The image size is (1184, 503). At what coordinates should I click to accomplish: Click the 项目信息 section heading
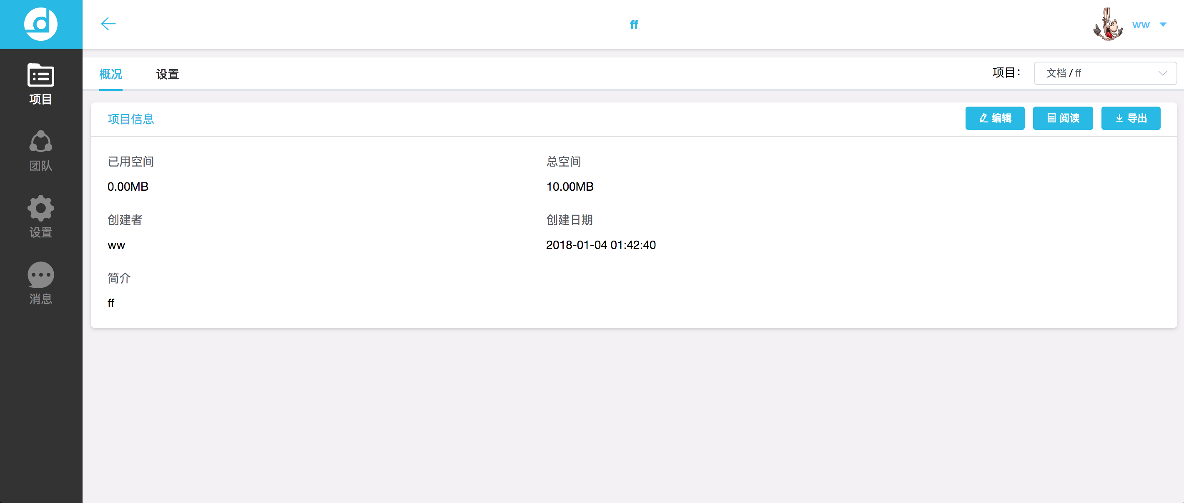131,119
